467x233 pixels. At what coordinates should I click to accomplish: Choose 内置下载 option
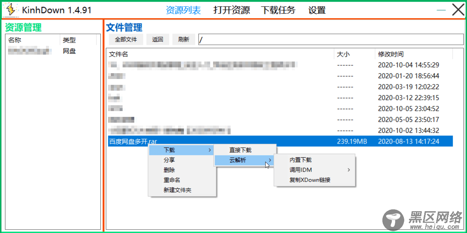[314, 160]
